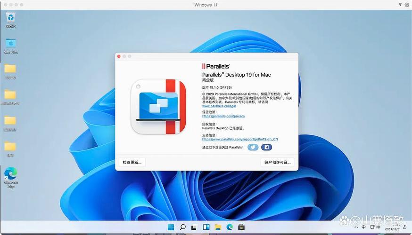Open File Explorer from the taskbar
Viewport: 412px width, 235px height.
[218, 227]
